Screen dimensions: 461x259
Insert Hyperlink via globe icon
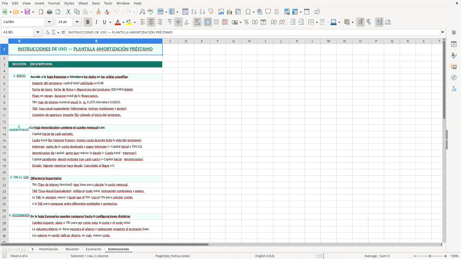point(260,12)
